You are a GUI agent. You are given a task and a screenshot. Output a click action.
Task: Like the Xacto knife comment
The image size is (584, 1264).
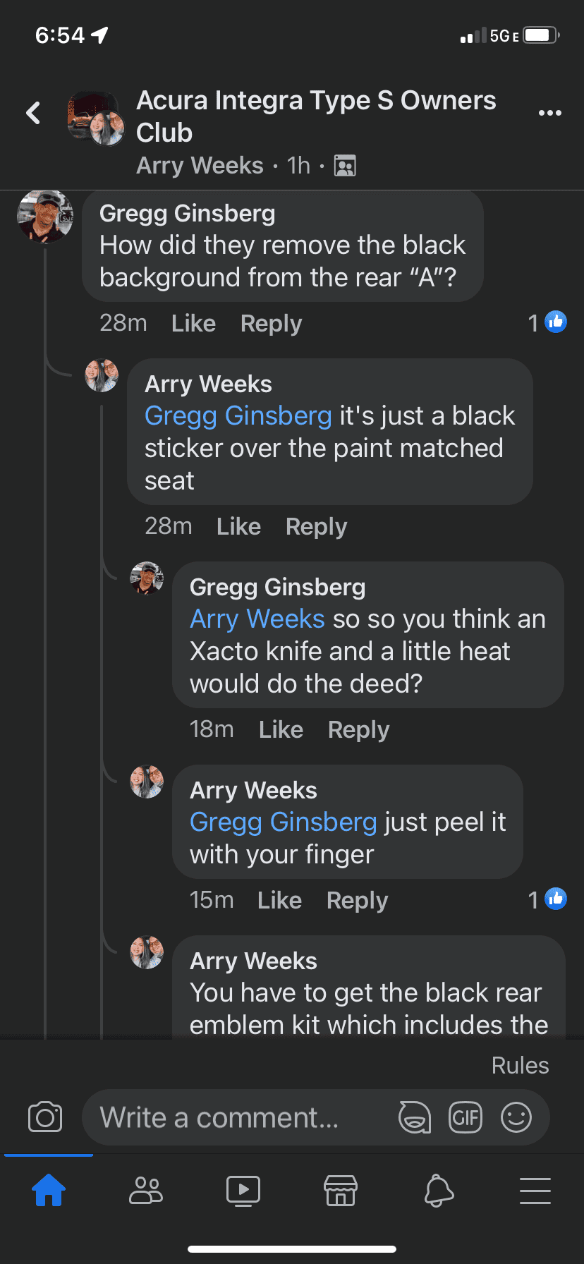pyautogui.click(x=281, y=730)
